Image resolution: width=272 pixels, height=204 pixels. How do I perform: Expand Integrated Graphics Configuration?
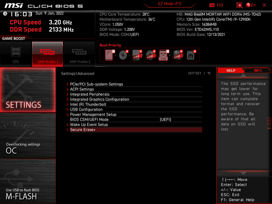tap(134, 99)
